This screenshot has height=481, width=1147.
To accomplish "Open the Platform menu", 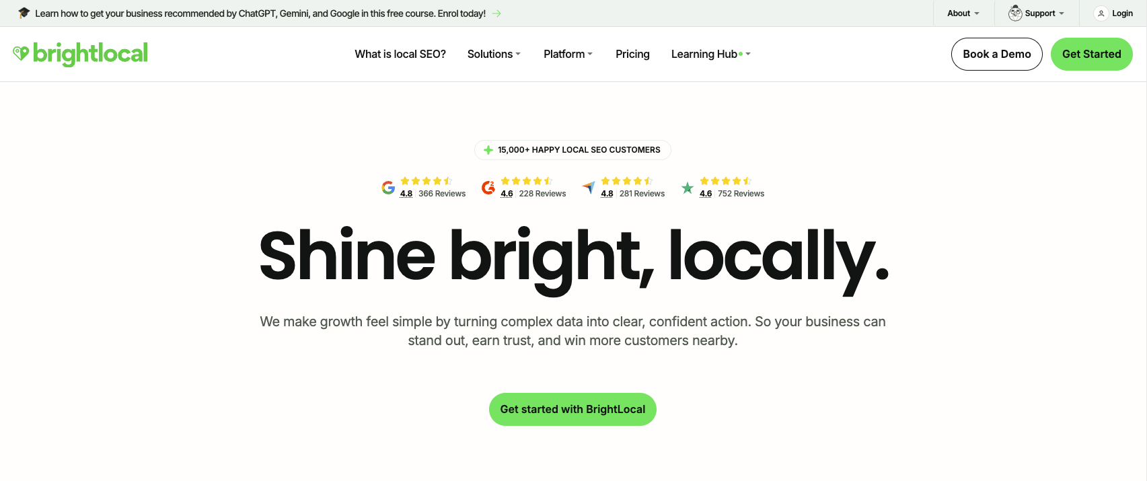I will coord(568,54).
